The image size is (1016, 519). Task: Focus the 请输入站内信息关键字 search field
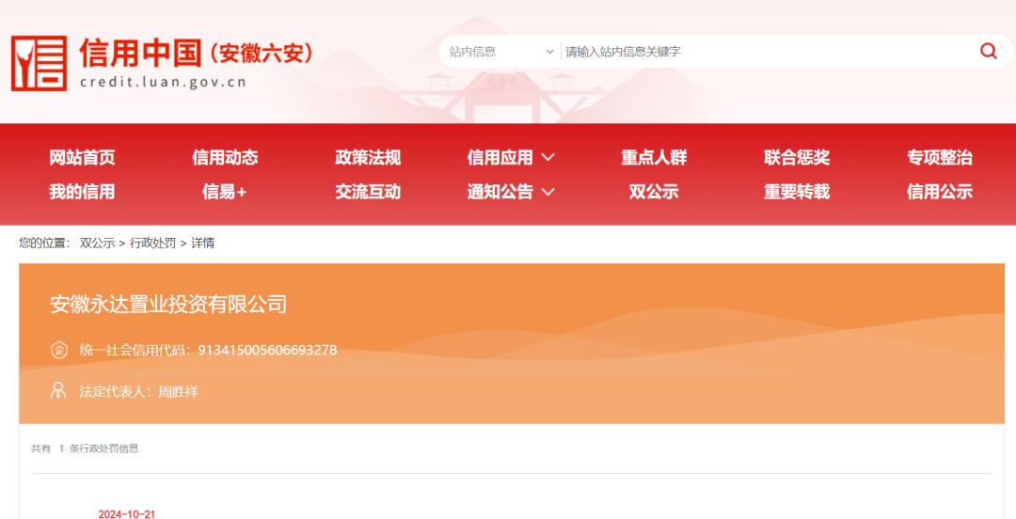point(768,51)
